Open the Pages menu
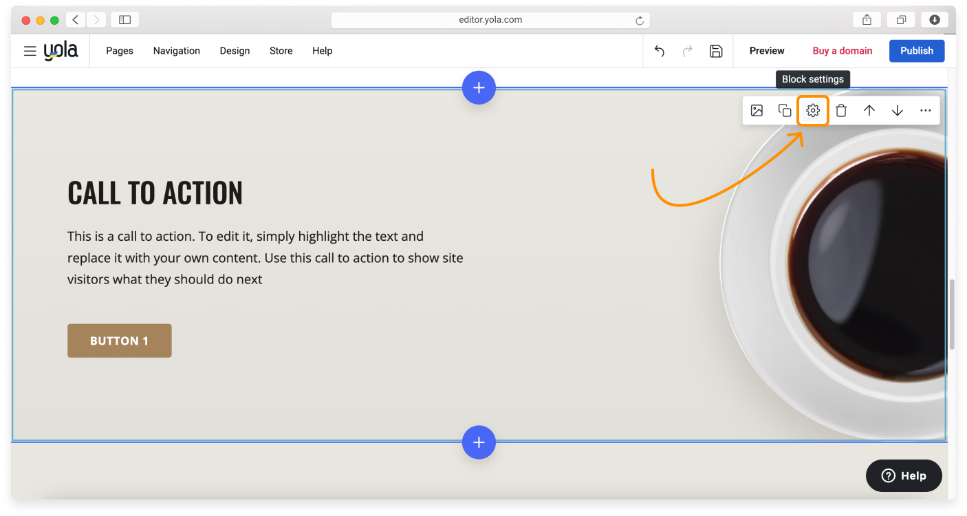Image resolution: width=967 pixels, height=516 pixels. point(120,51)
